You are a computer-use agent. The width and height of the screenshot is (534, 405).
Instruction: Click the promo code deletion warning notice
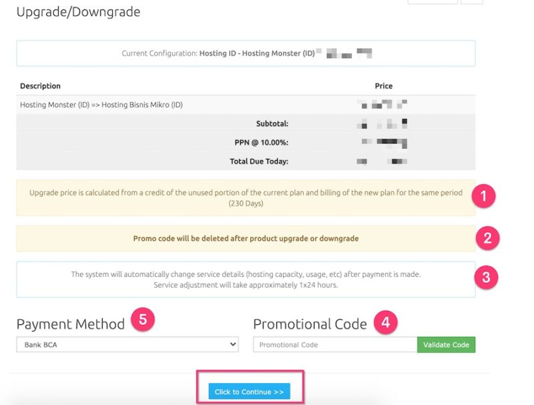[246, 238]
